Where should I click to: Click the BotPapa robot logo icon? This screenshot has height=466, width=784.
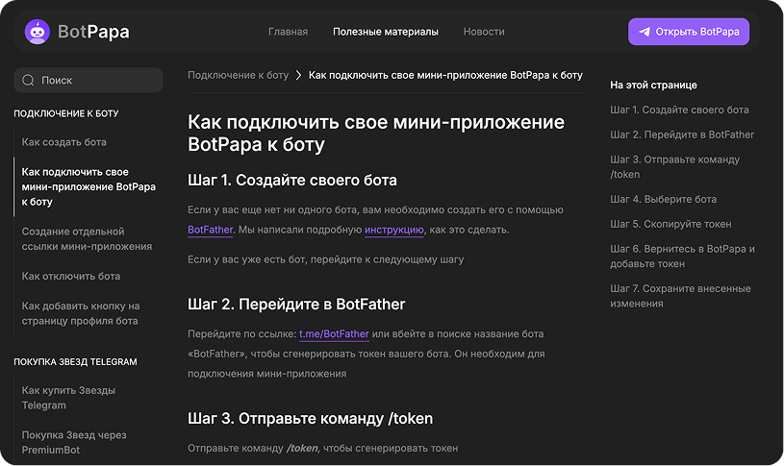pyautogui.click(x=38, y=32)
